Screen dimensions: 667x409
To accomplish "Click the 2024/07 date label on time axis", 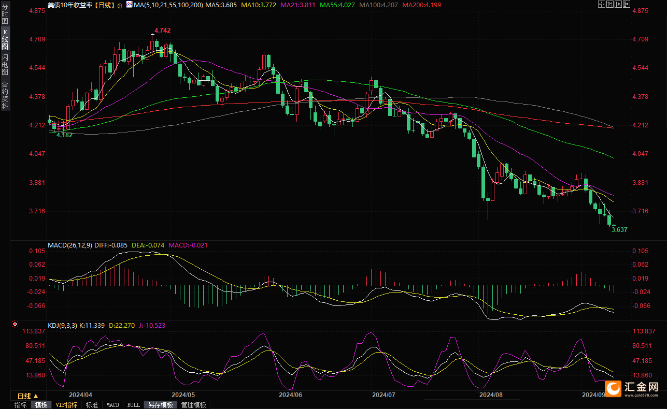I will [x=384, y=394].
